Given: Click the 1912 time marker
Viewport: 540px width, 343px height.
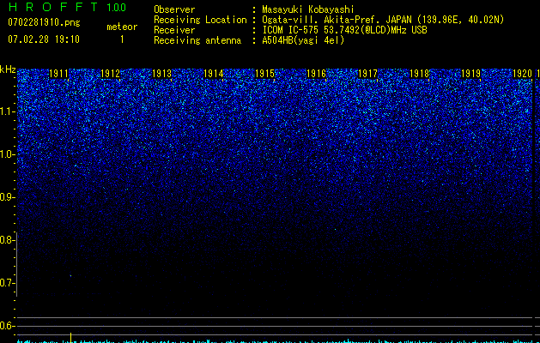Looking at the screenshot, I should 110,74.
